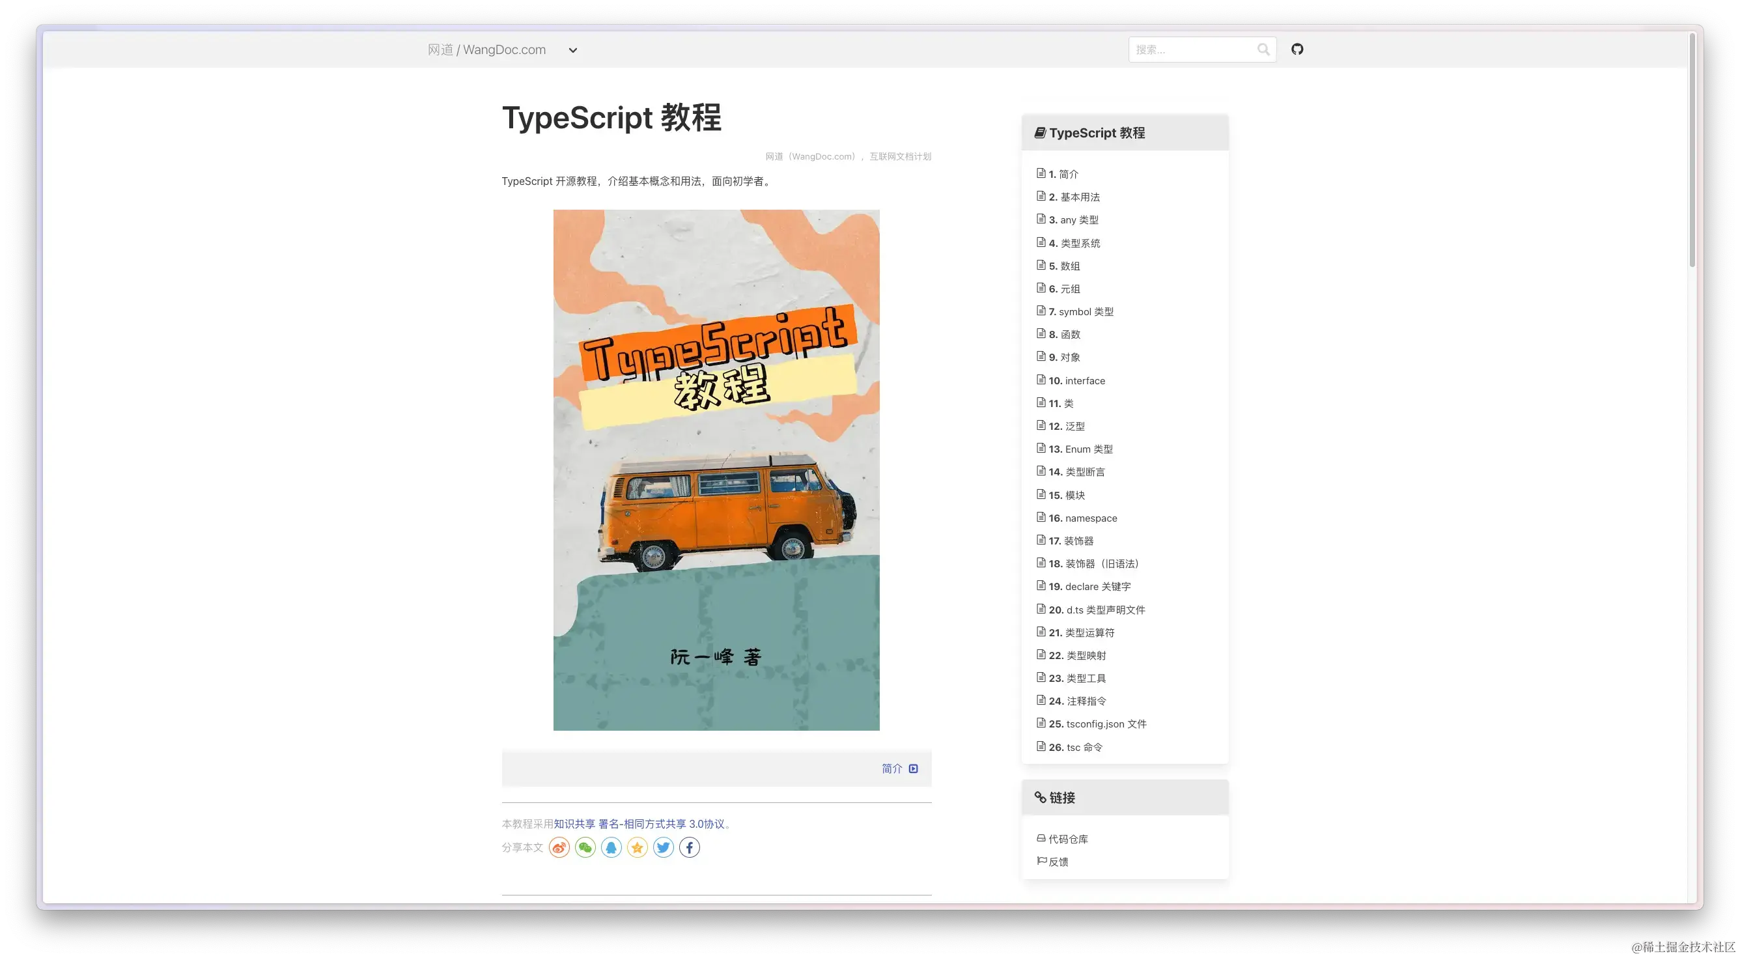
Task: Open the 知识共享 license link
Action: [574, 824]
